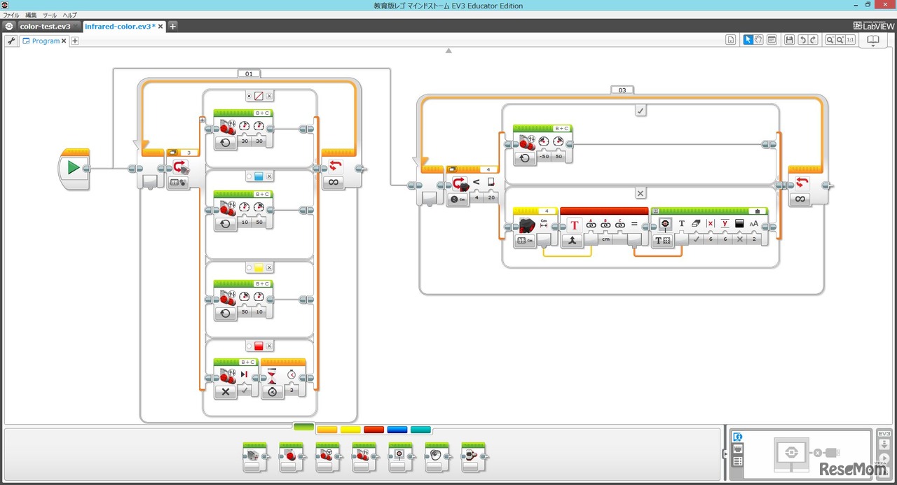The height and width of the screenshot is (485, 897).
Task: Click the Save project icon
Action: click(790, 41)
